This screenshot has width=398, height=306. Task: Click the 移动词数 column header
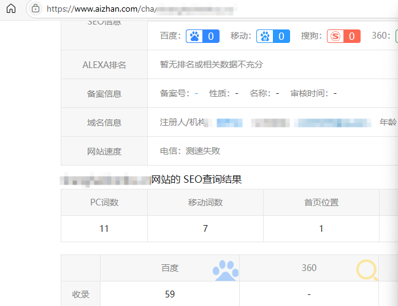(x=205, y=202)
